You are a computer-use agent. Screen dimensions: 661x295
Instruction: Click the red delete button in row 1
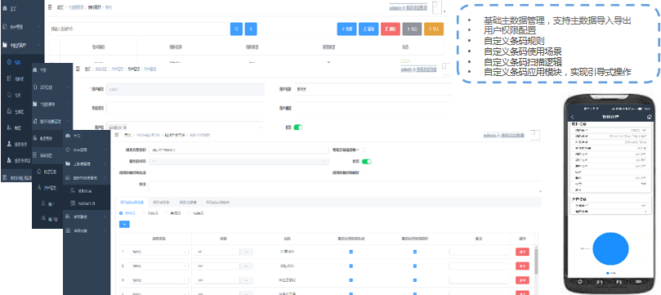[x=522, y=252]
